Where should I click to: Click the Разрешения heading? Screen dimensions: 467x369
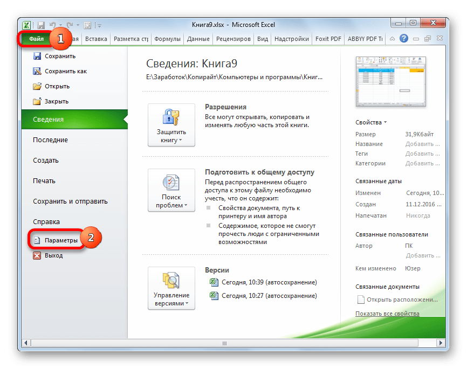tap(225, 107)
